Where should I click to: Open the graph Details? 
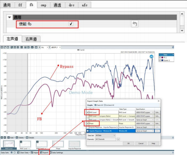pos(30,137)
